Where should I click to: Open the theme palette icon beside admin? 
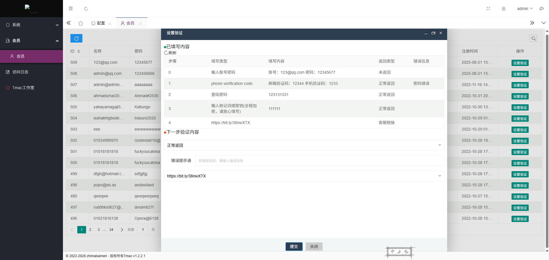[541, 9]
